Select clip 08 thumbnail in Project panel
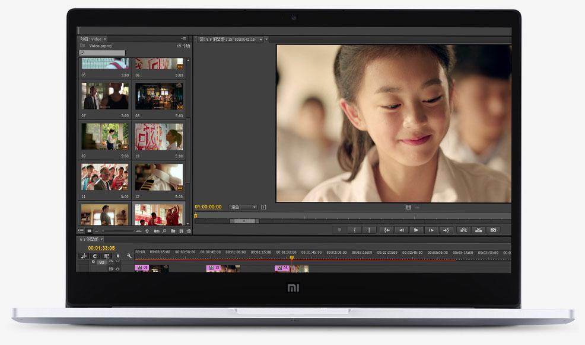585x345 pixels. [159, 96]
